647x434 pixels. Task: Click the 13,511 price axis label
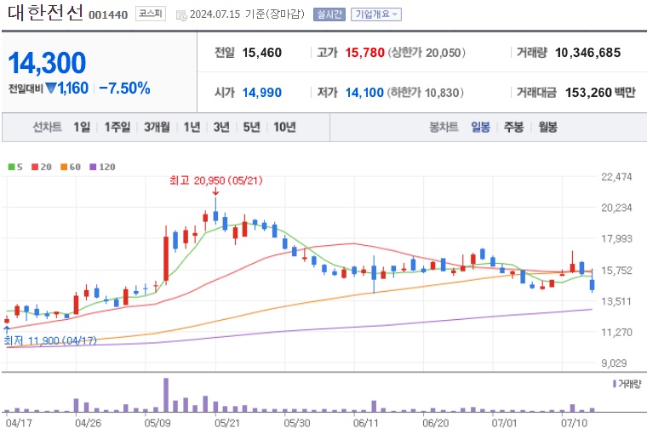[616, 301]
